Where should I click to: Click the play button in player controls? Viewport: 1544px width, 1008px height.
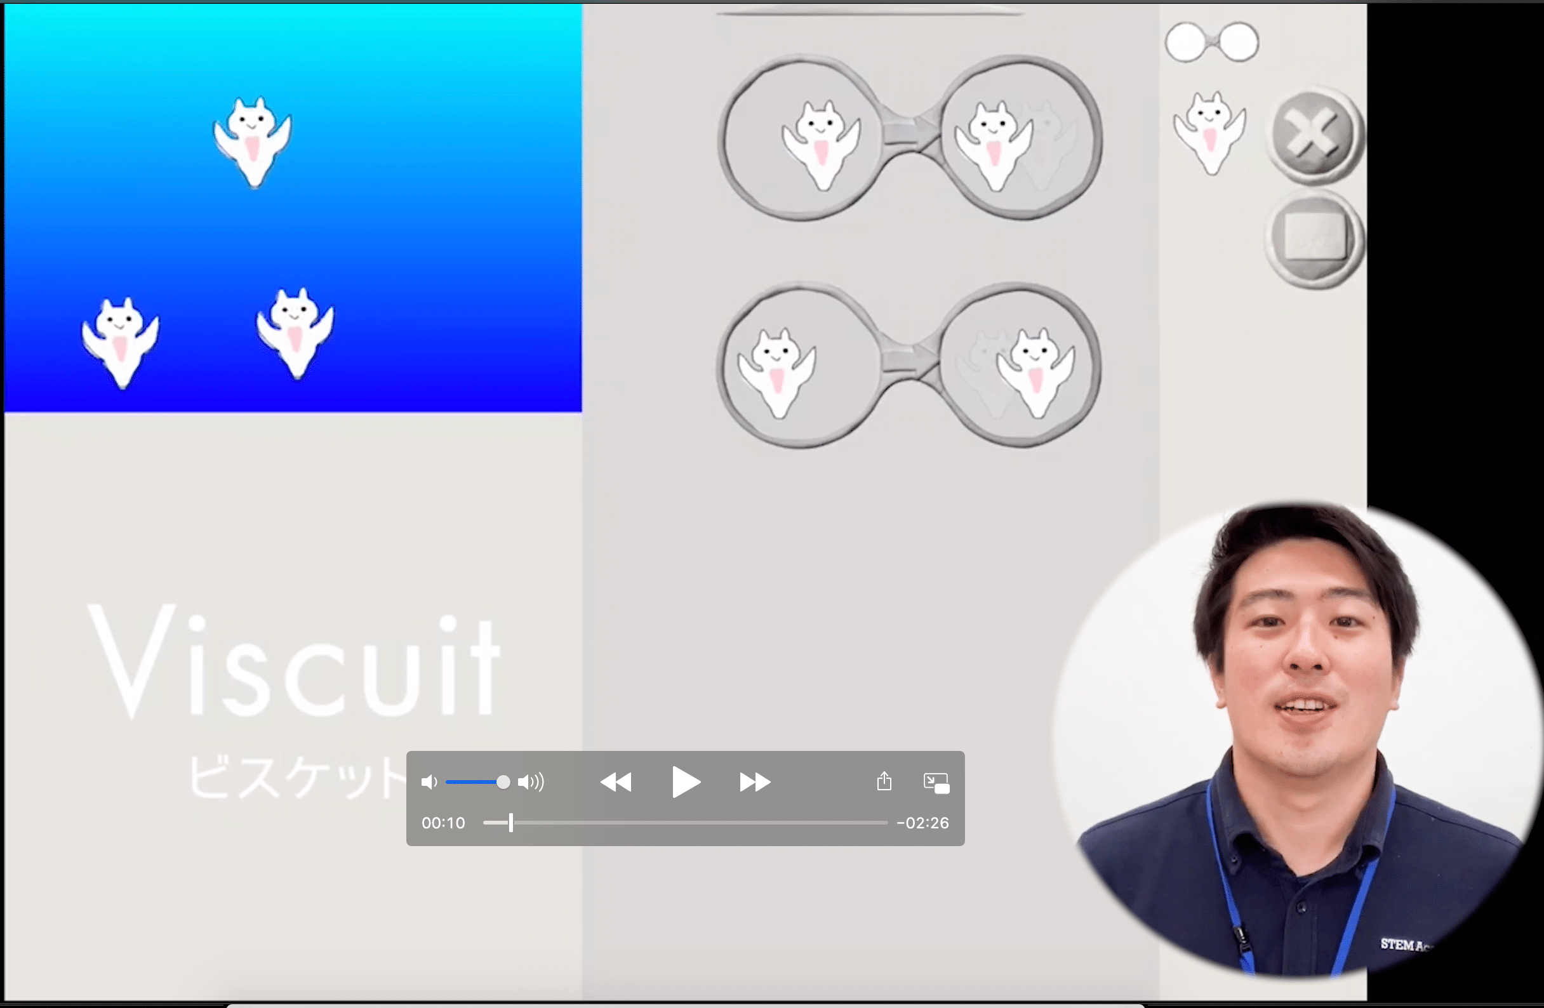click(x=686, y=781)
